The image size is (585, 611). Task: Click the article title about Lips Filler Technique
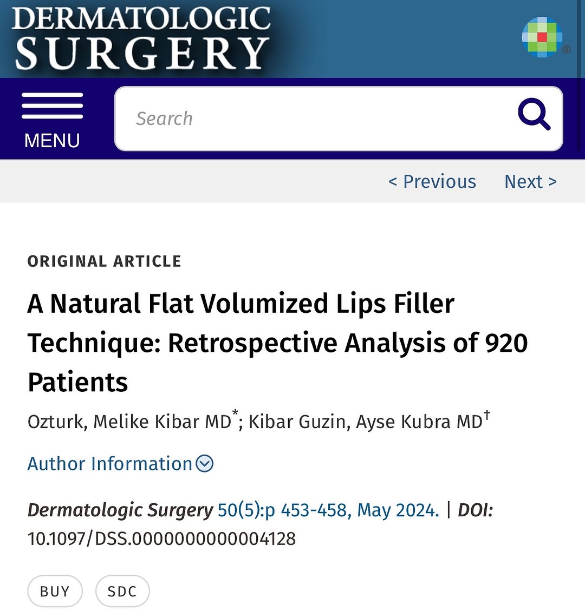coord(277,343)
